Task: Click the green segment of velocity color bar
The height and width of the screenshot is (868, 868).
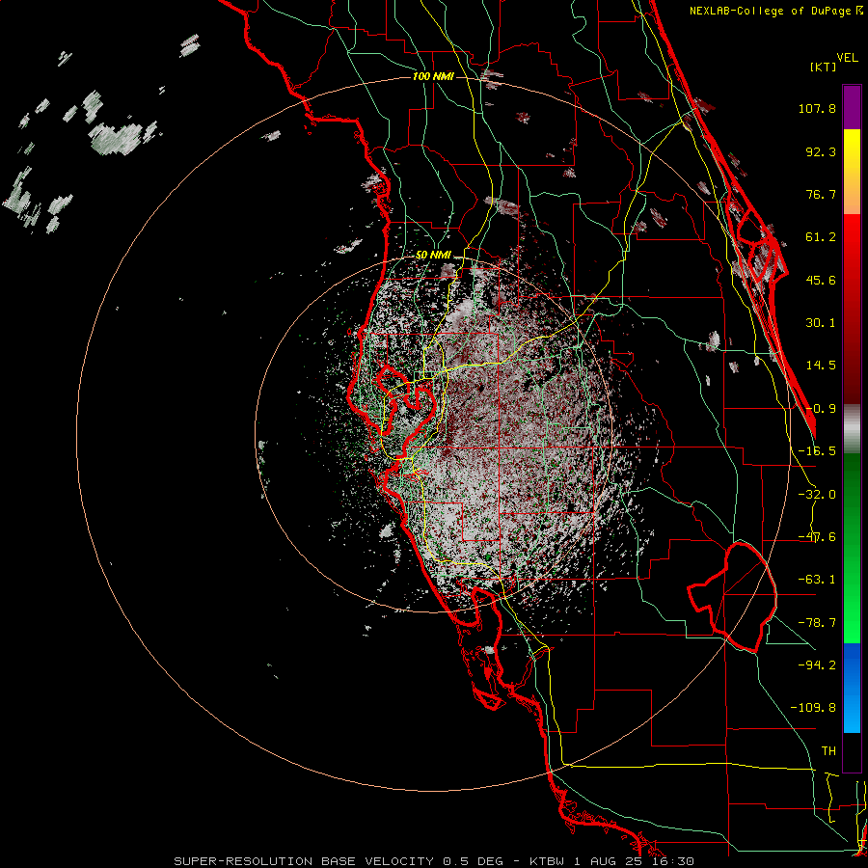Action: coord(852,548)
